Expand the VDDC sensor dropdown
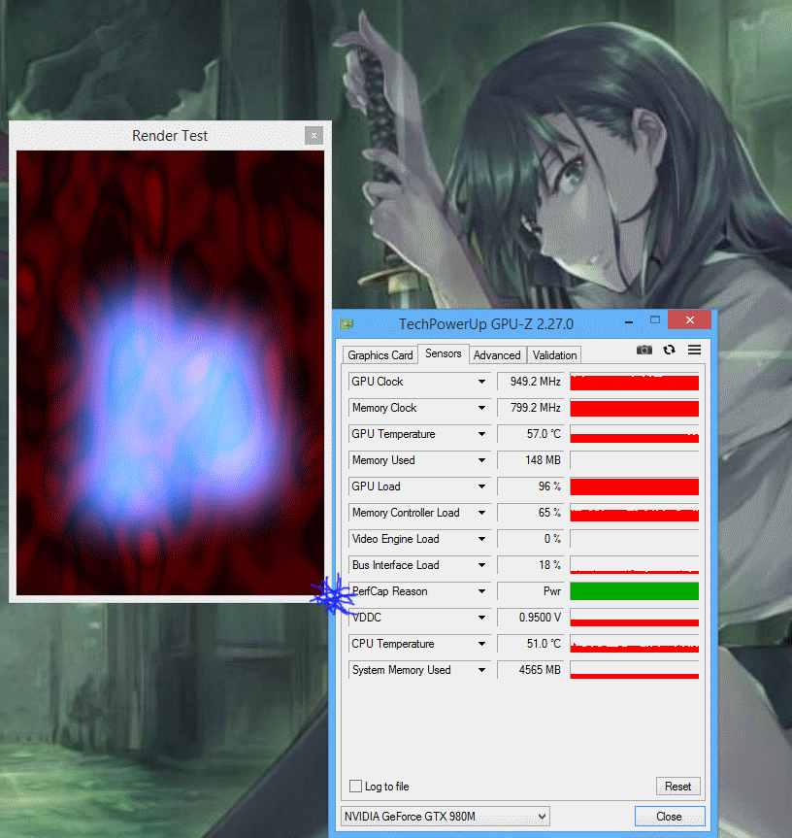792x838 pixels. click(481, 618)
